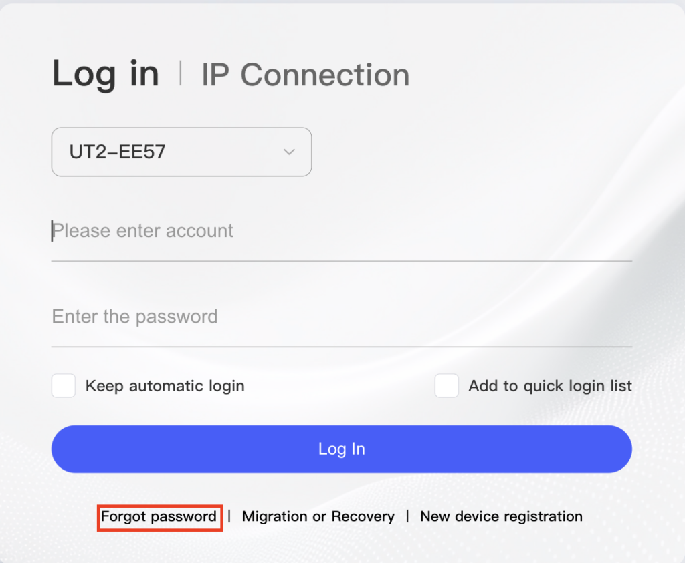Enable the Add to quick login list checkbox
The height and width of the screenshot is (563, 685).
click(x=446, y=386)
